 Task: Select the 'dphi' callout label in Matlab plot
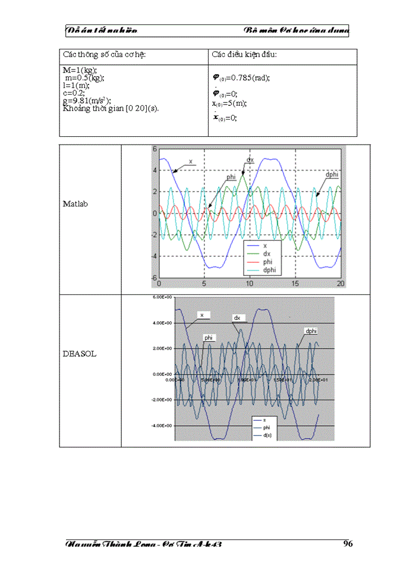[x=332, y=174]
